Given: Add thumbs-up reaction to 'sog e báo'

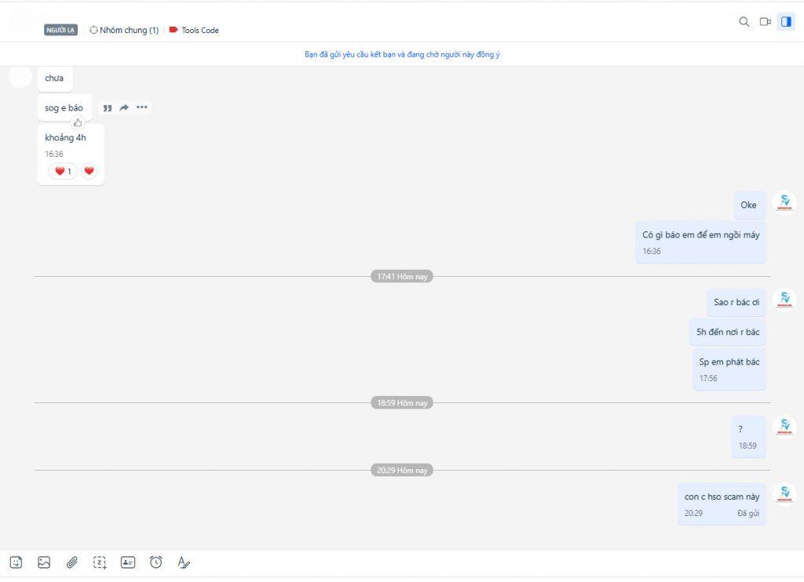Looking at the screenshot, I should tap(78, 122).
